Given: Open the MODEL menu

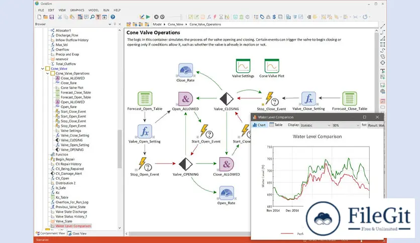Looking at the screenshot, I should tap(94, 10).
